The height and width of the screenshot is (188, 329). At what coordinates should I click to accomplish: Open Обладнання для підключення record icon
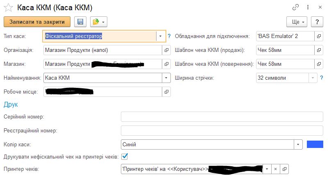(319, 36)
